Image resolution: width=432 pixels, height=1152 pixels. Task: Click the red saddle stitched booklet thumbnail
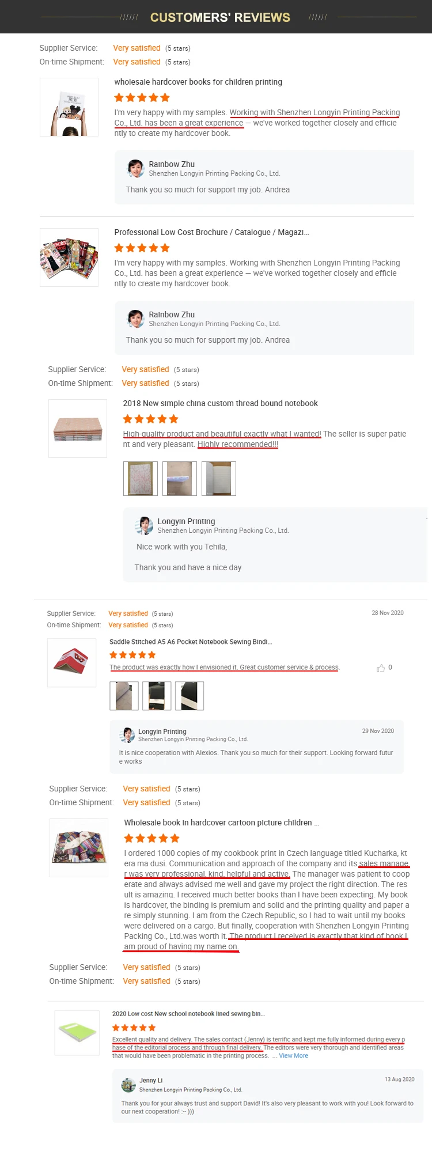tap(71, 662)
